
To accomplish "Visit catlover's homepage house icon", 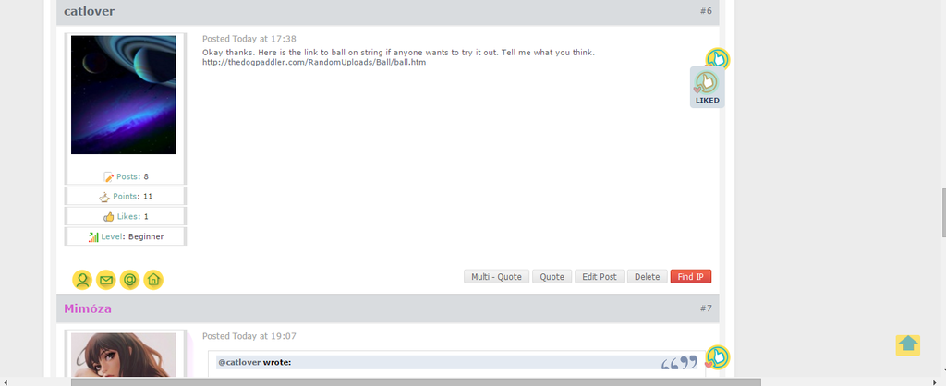I will (x=153, y=280).
